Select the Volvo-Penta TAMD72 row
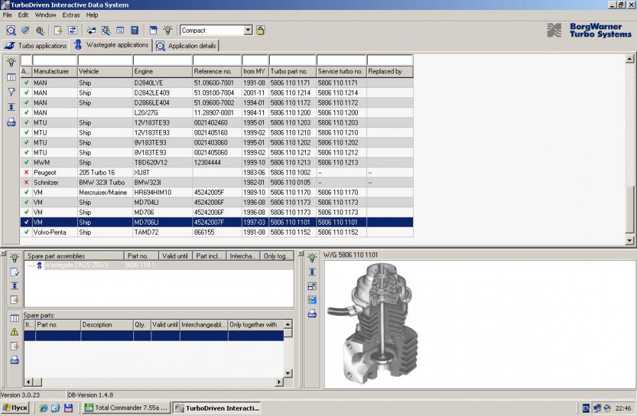637x416 pixels. tap(217, 232)
